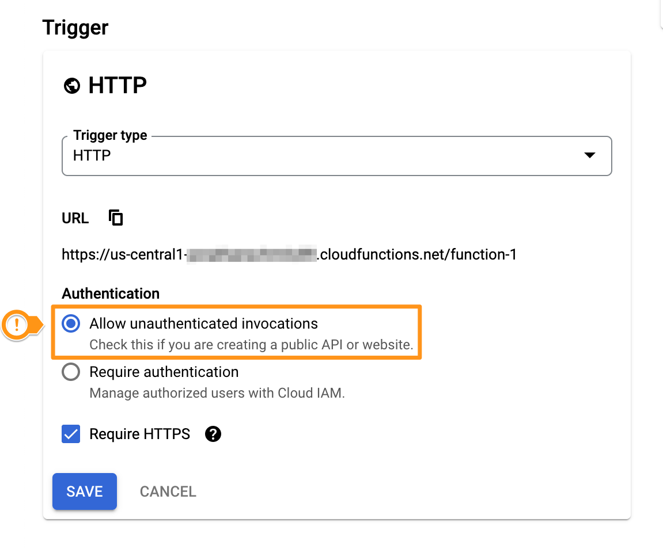Open the Trigger type dropdown
663x549 pixels.
pyautogui.click(x=336, y=155)
